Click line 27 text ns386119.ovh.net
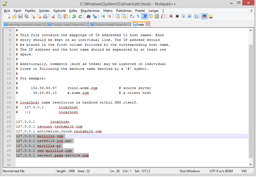The width and height of the screenshot is (256, 177). pos(54,141)
